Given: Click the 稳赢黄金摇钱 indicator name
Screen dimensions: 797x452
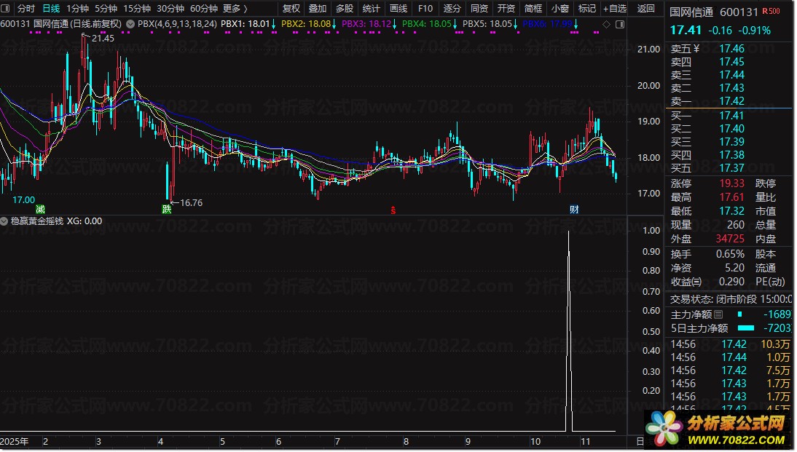Looking at the screenshot, I should (x=37, y=221).
